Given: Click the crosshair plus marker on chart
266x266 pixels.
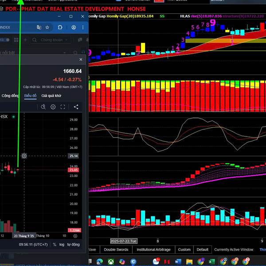Looking at the screenshot, I should point(24,156).
